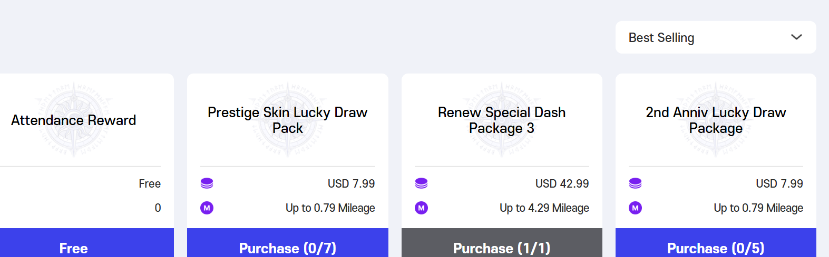Image resolution: width=829 pixels, height=257 pixels.
Task: Open the Best Selling sort dropdown
Action: click(x=716, y=37)
